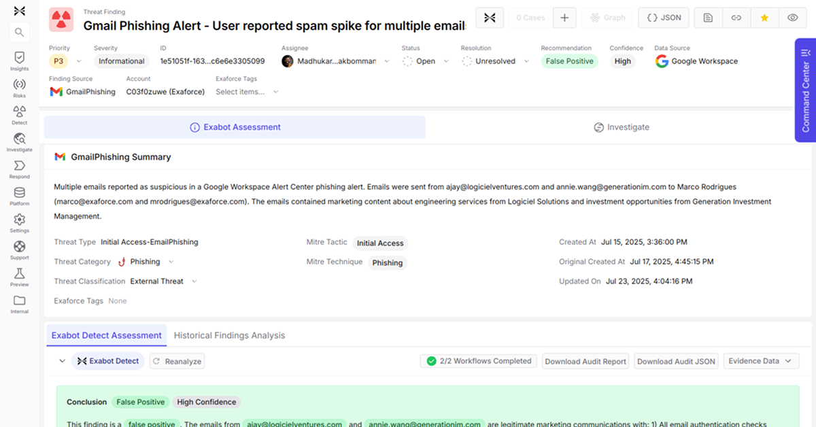
Task: Switch to Exabot Assessment tab
Action: 235,127
